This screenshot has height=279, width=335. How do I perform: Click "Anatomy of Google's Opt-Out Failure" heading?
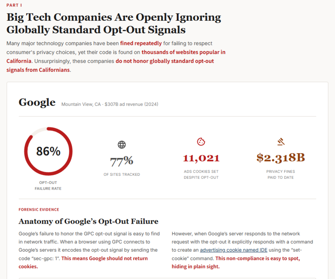point(88,221)
